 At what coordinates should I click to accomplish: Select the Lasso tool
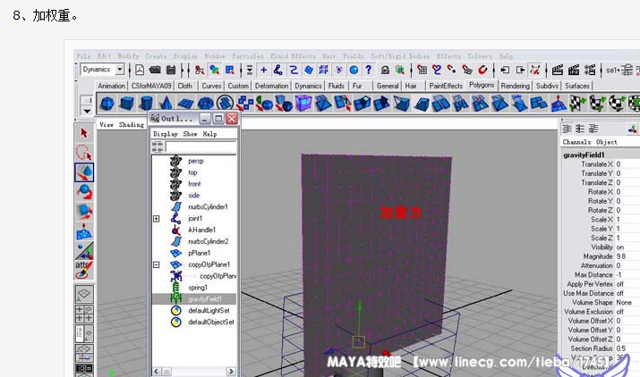(x=84, y=153)
